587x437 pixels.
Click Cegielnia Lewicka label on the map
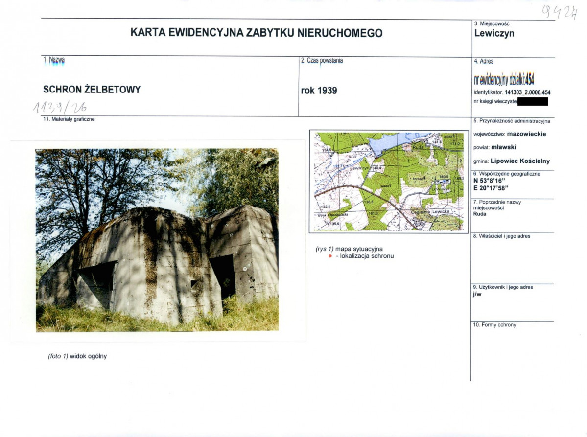[x=430, y=212]
